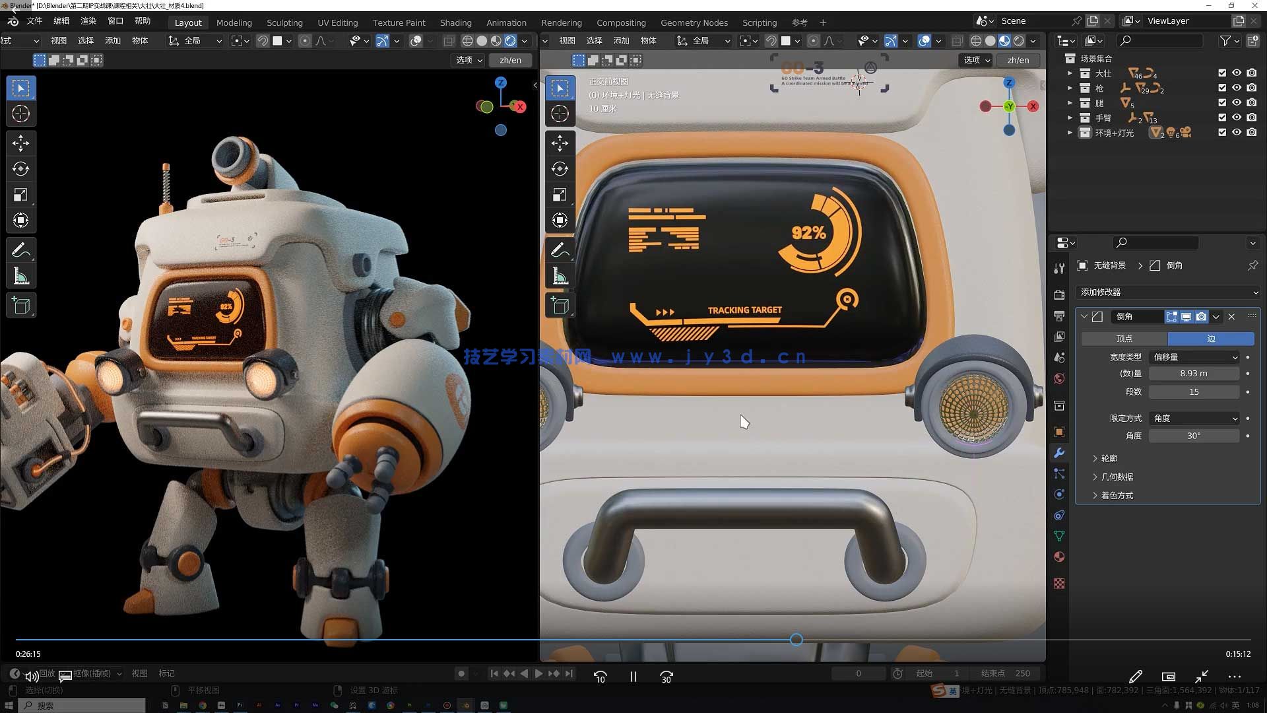Viewport: 1267px width, 713px height.
Task: Open the 限定方式 dropdown set to 角度
Action: (x=1193, y=418)
